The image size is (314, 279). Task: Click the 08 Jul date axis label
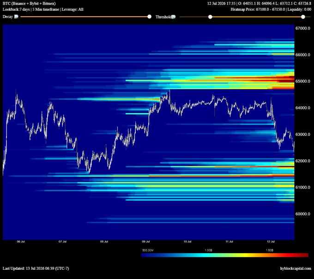click(x=104, y=242)
